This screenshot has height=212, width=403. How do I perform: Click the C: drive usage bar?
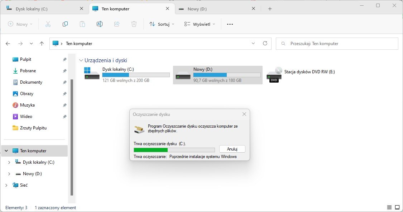136,75
